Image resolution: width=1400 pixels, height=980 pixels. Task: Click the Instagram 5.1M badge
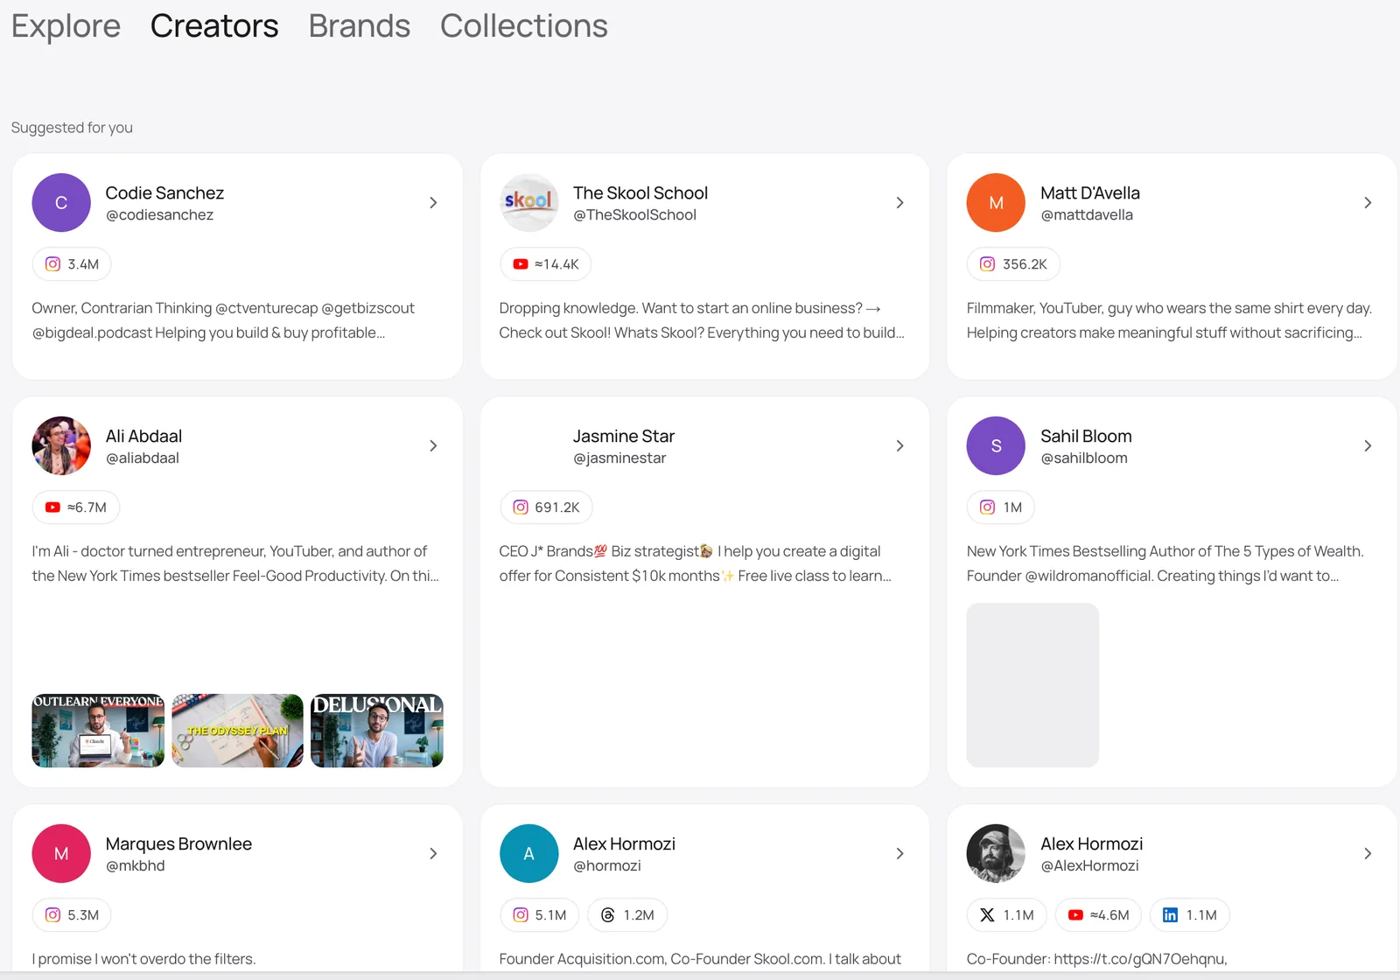[x=539, y=915]
